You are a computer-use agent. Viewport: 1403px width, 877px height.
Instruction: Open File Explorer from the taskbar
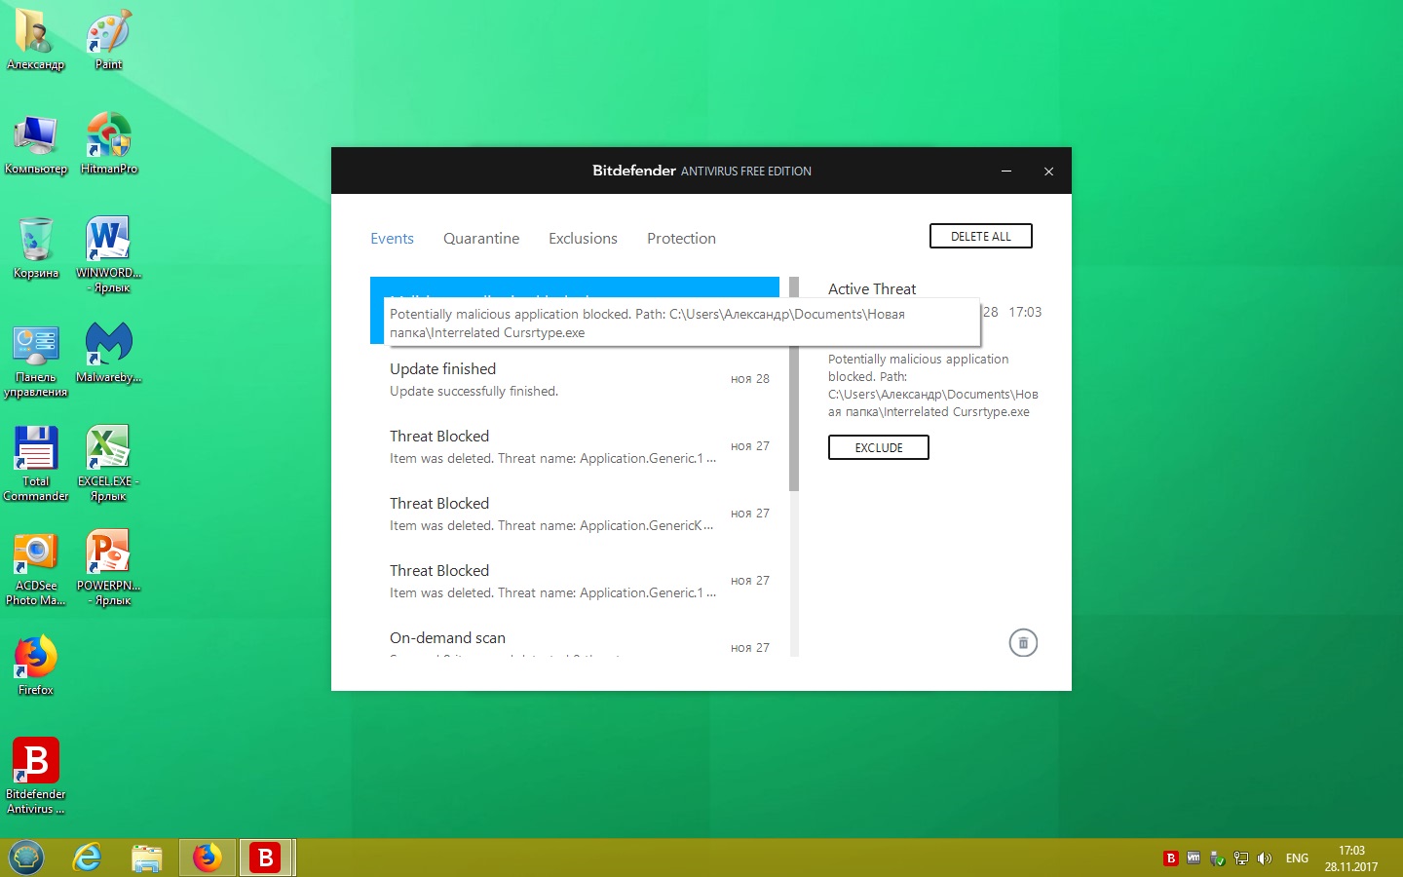[147, 858]
